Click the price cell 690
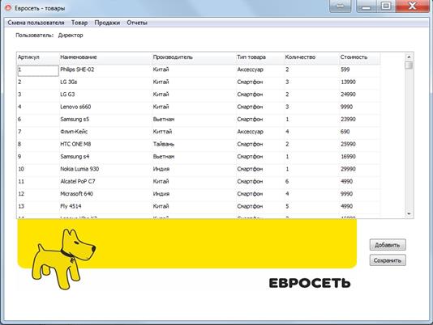Image resolution: width=433 pixels, height=325 pixels. 360,132
